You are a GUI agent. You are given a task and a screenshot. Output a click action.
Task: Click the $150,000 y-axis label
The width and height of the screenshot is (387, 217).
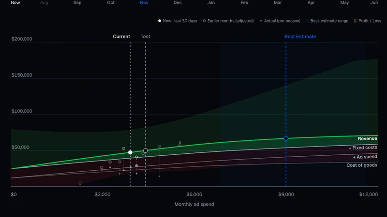tap(22, 75)
